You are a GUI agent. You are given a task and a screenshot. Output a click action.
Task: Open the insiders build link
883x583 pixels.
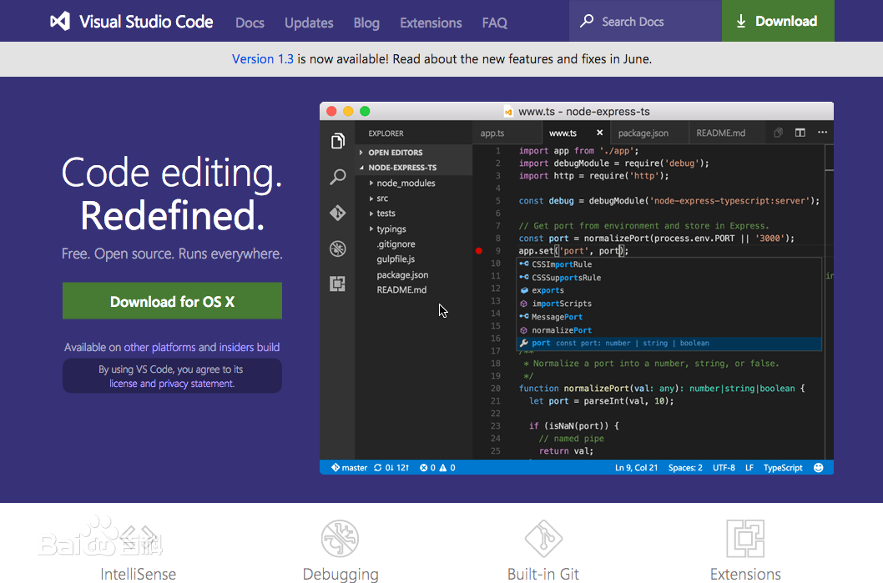click(x=250, y=347)
